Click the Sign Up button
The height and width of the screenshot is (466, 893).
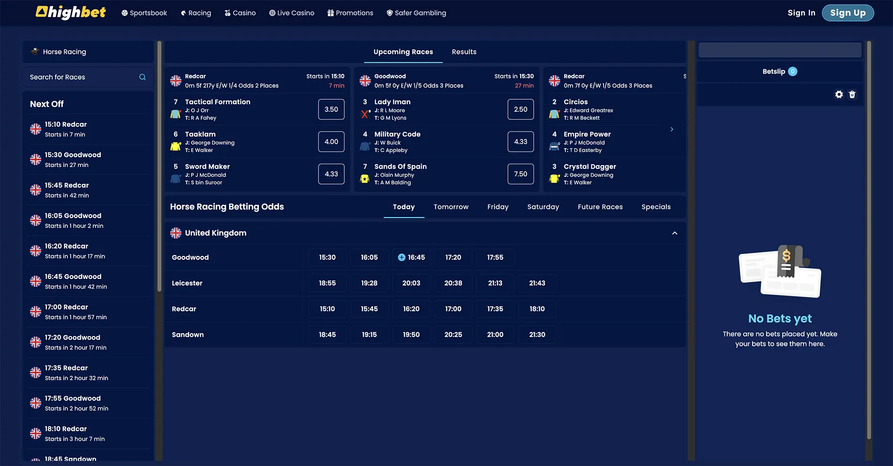(847, 13)
